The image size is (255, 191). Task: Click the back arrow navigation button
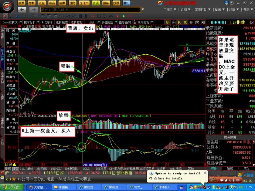point(22,10)
